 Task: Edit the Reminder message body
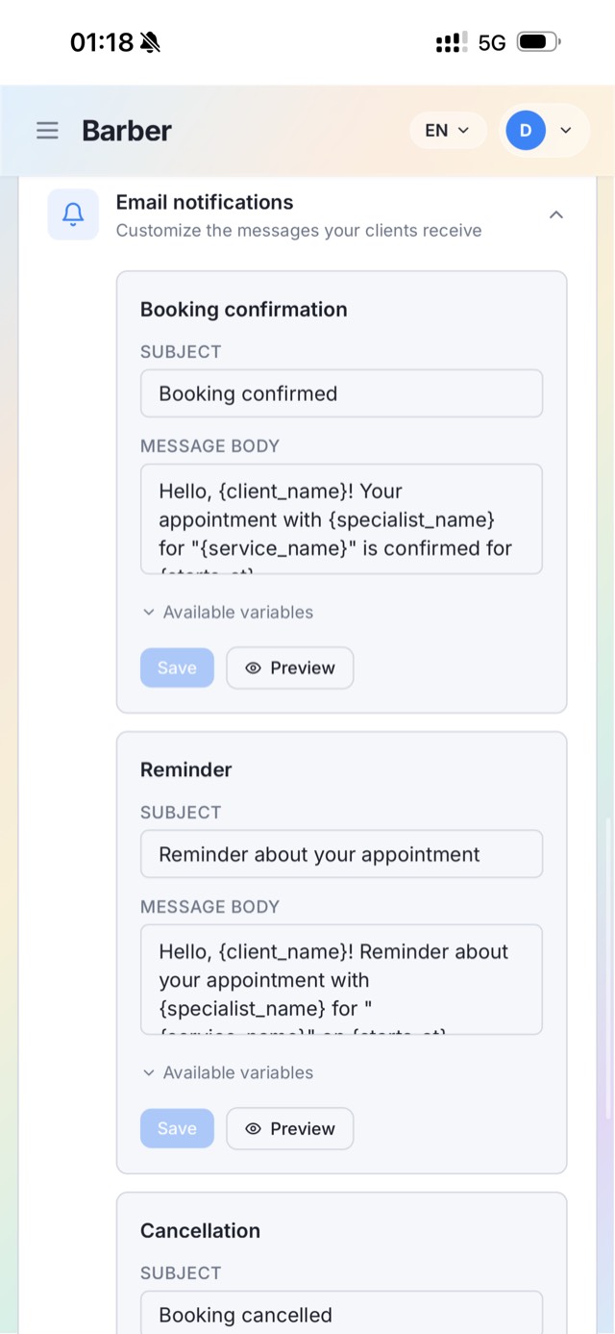[341, 980]
